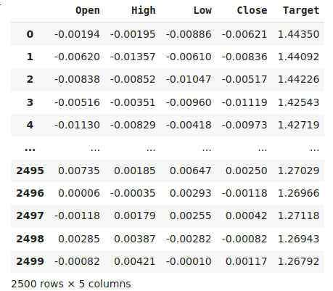
Task: Click Target value 1.26943
Action: coord(298,239)
